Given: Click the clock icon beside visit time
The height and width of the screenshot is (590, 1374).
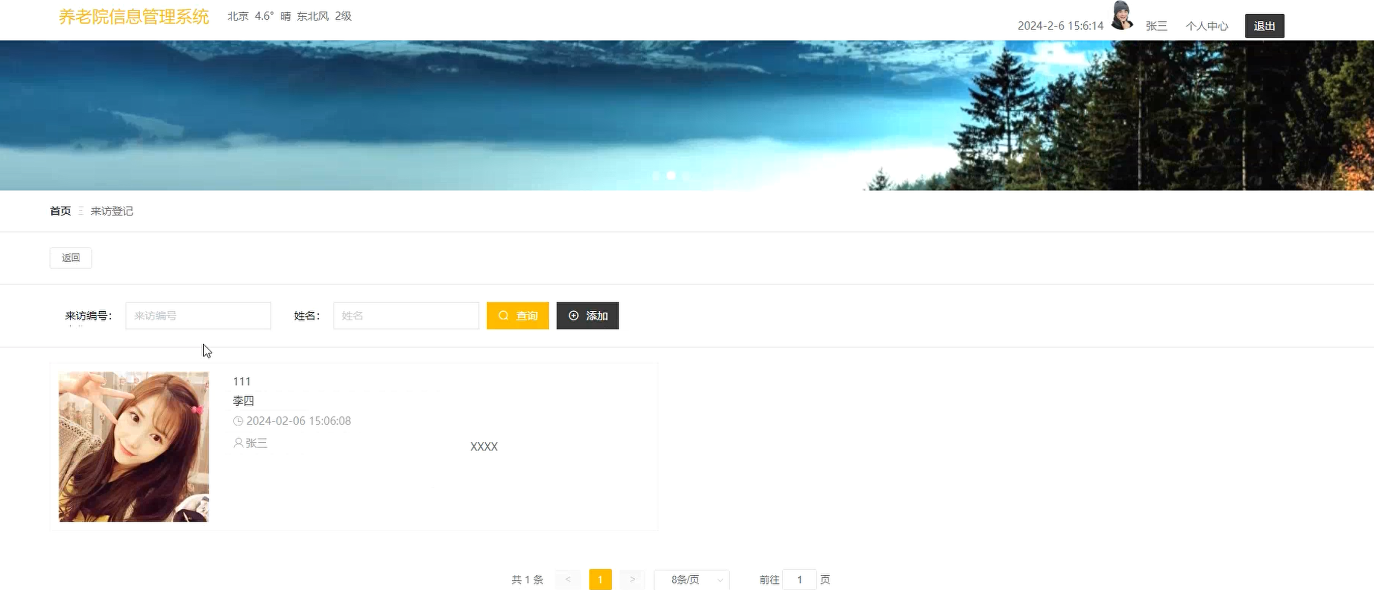Looking at the screenshot, I should 238,421.
